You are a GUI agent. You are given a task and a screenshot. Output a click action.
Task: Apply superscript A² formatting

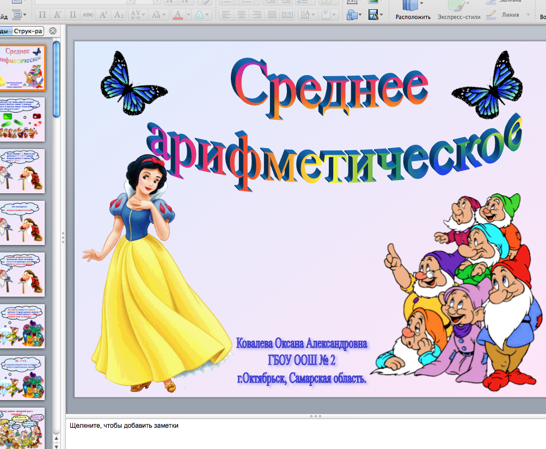(103, 15)
